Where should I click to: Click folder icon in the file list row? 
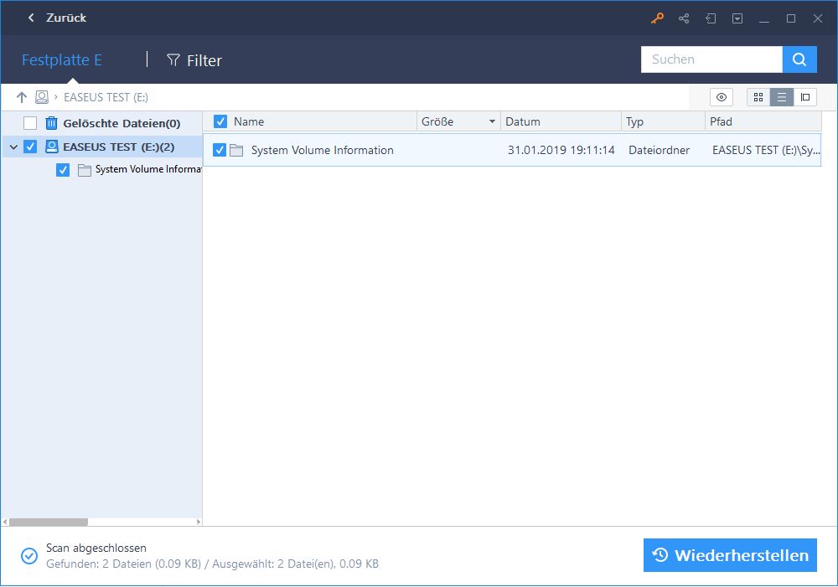[x=236, y=150]
